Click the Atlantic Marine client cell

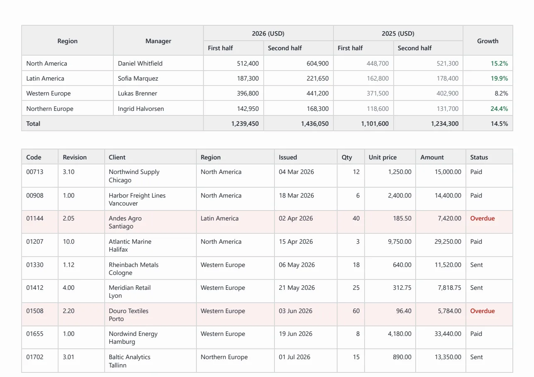click(x=150, y=245)
